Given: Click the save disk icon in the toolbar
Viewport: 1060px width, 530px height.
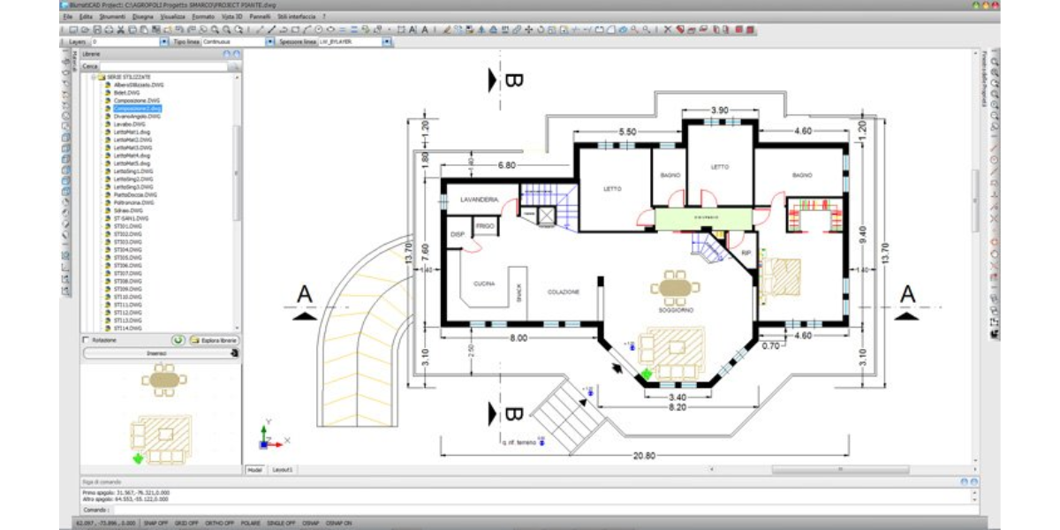Looking at the screenshot, I should point(99,30).
